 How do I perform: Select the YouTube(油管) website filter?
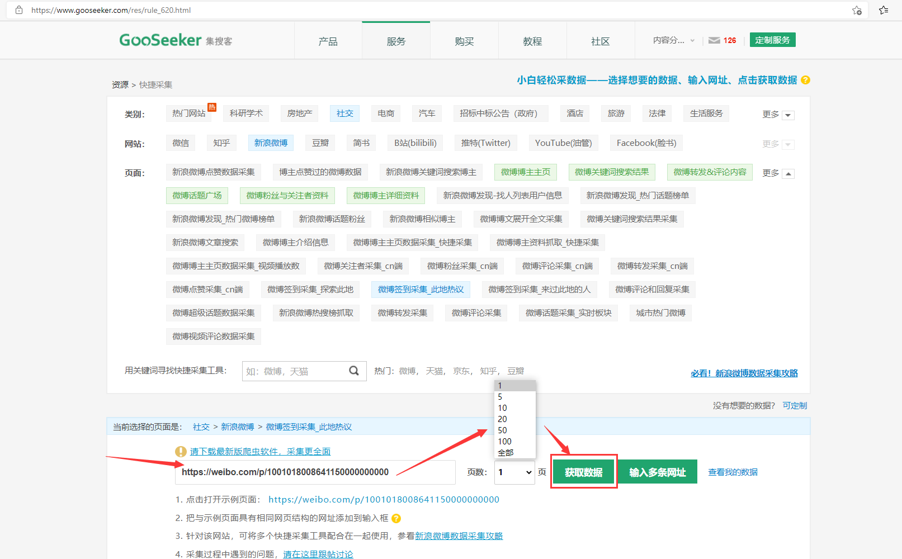click(x=563, y=143)
